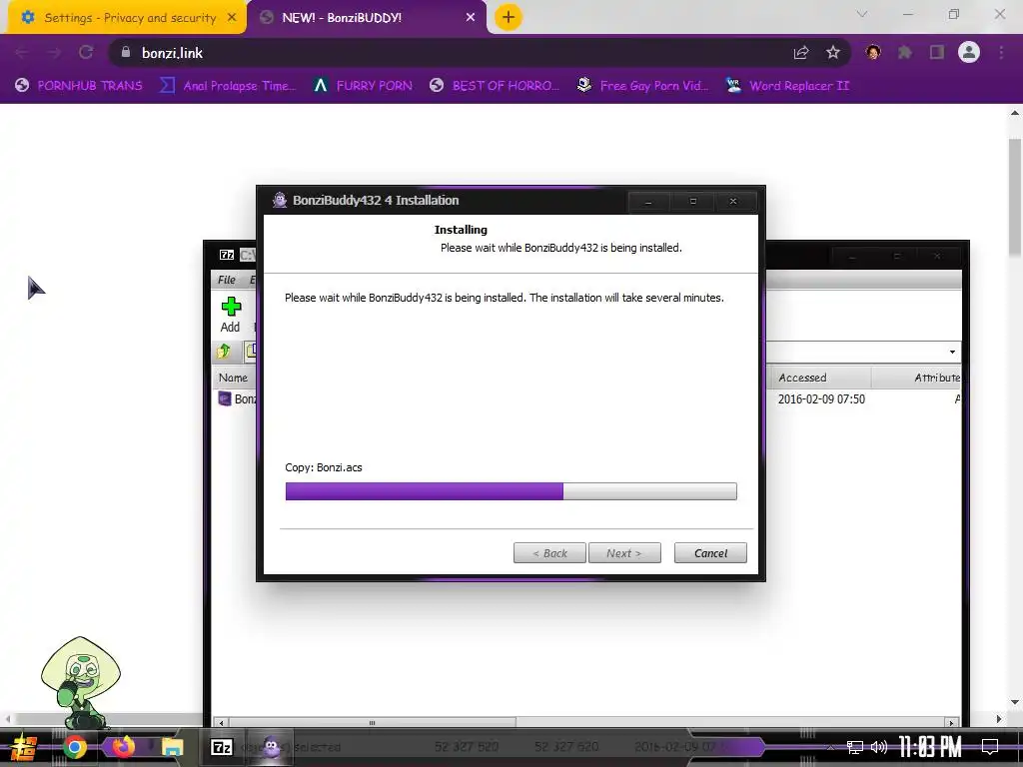
Task: Bookmark this page with the star icon
Action: coord(832,53)
